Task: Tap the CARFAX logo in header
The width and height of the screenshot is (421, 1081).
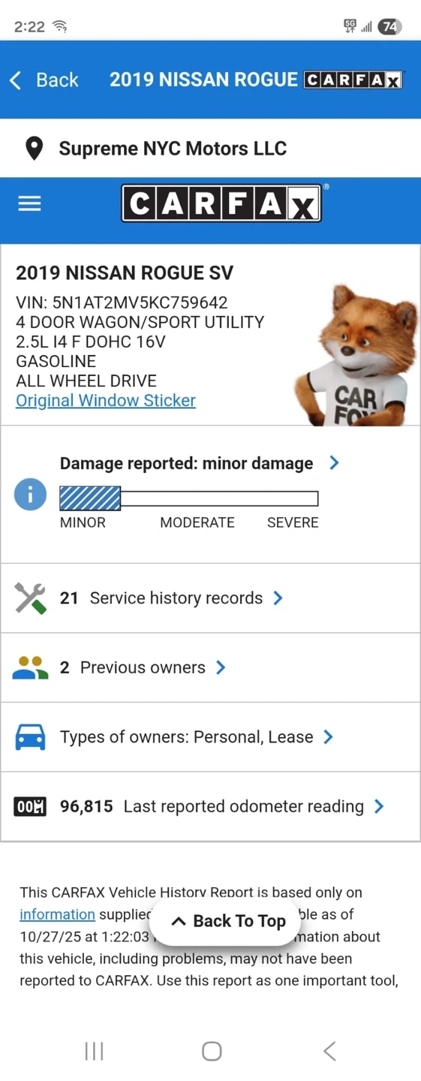Action: [x=221, y=203]
